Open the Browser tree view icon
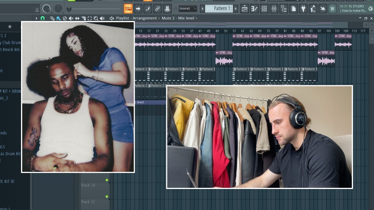Image resolution: width=374 pixels, height=210 pixels. (284, 9)
